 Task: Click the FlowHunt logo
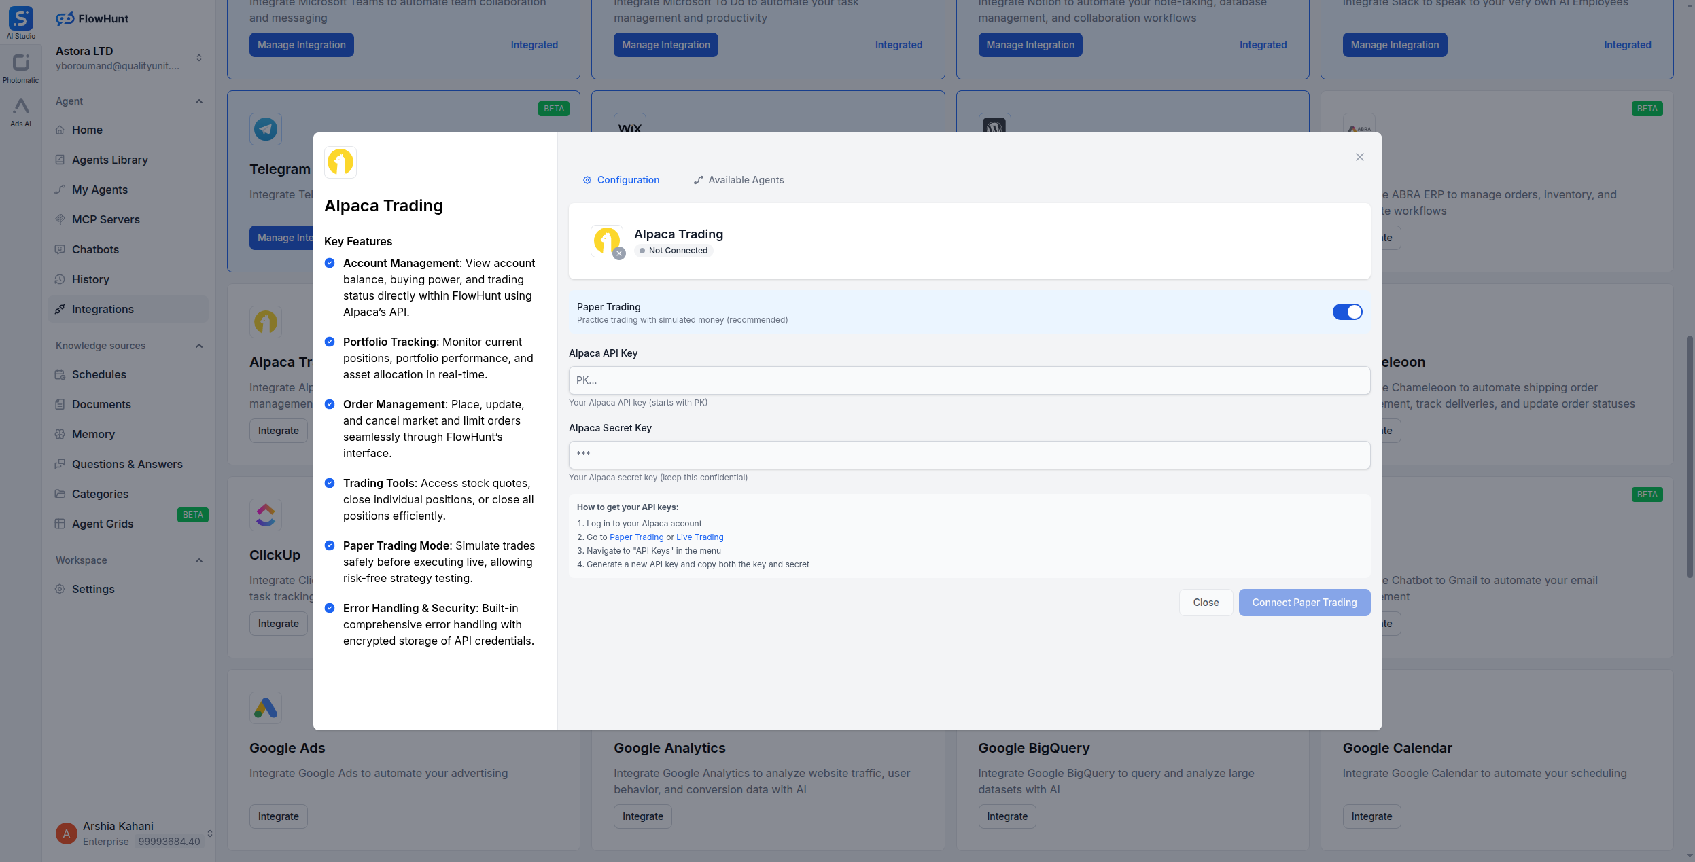pos(65,18)
